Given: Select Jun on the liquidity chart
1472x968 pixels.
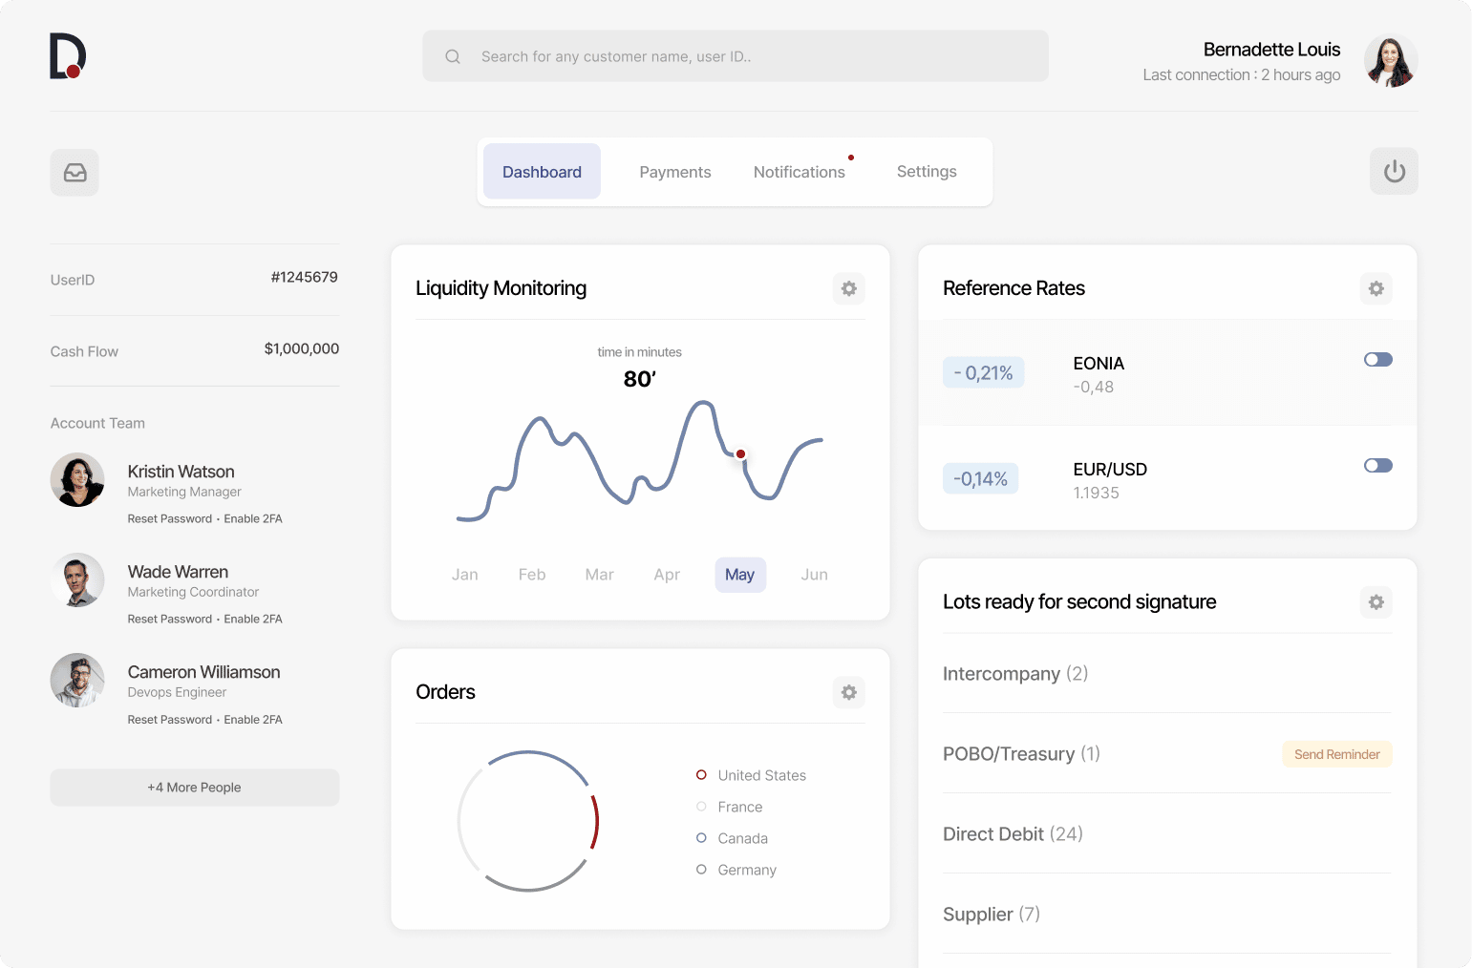Looking at the screenshot, I should pyautogui.click(x=815, y=575).
